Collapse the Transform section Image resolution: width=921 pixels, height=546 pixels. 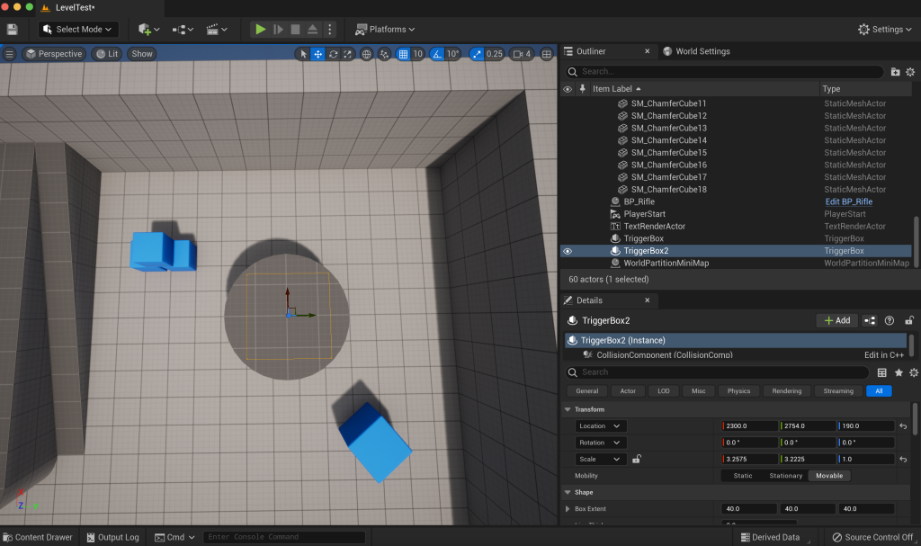click(568, 410)
